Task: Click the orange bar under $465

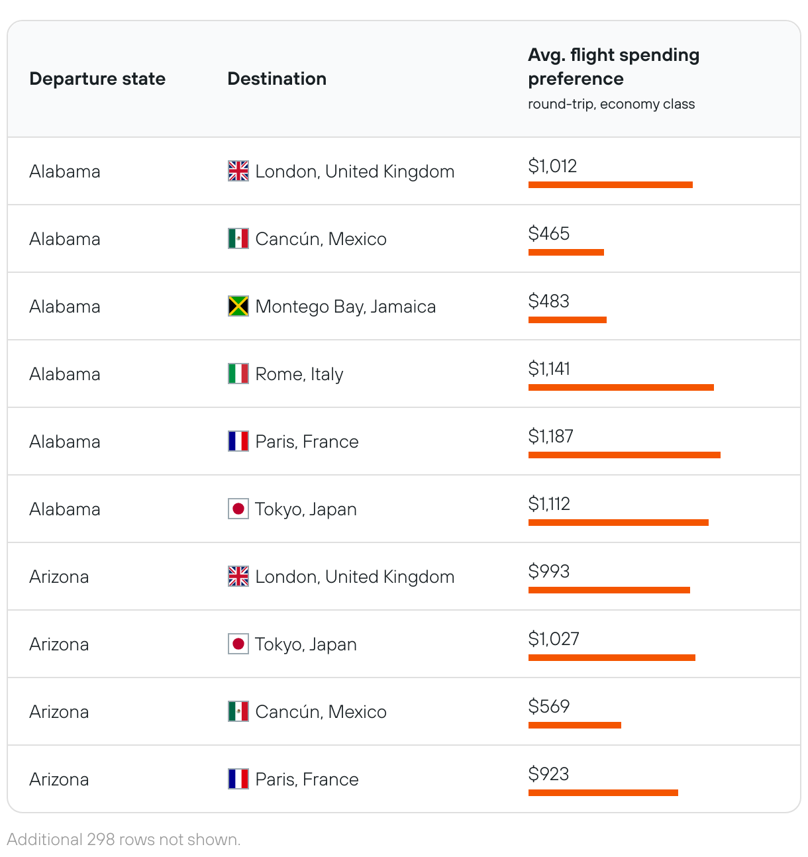Action: (566, 252)
